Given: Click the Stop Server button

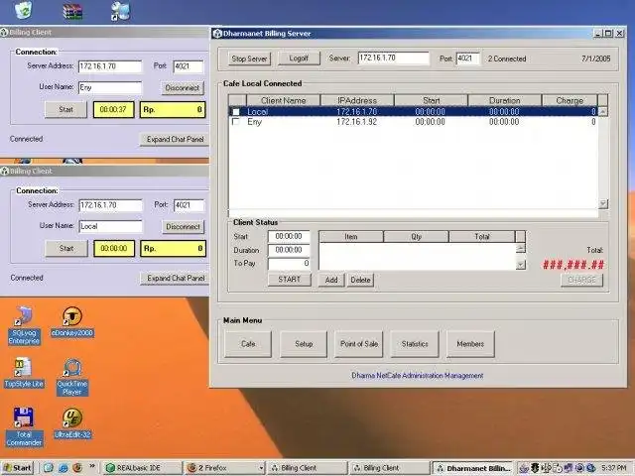Looking at the screenshot, I should point(249,59).
